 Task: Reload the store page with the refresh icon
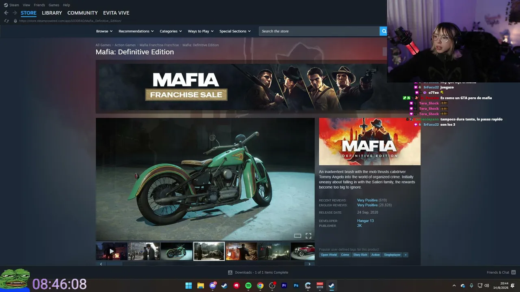6,21
